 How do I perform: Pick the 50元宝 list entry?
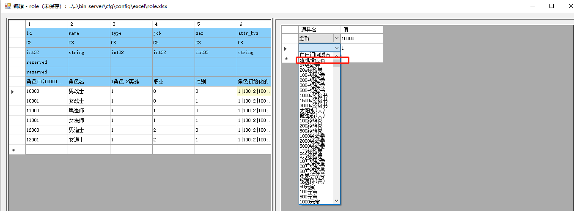pos(309,187)
